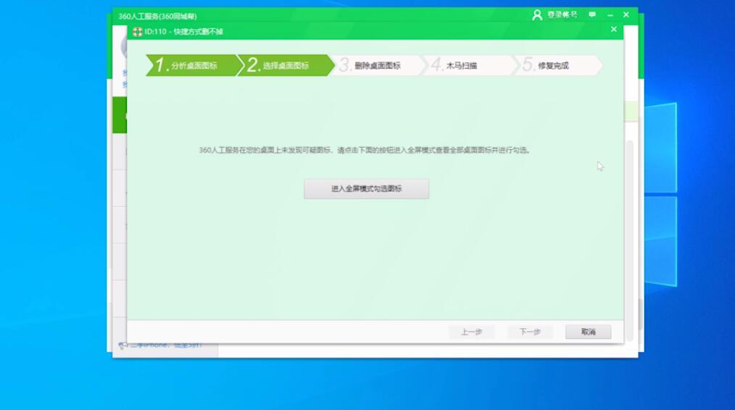
Task: Click 进入全屏模式勾选图标 button
Action: 366,189
